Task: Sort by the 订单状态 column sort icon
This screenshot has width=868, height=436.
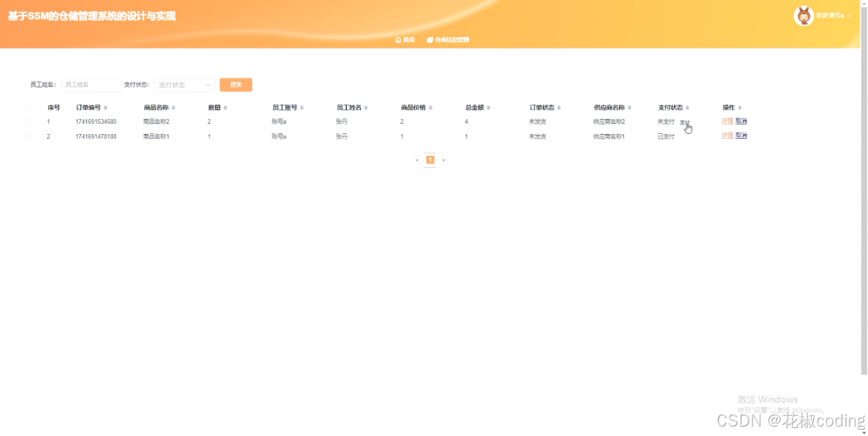Action: pyautogui.click(x=559, y=108)
